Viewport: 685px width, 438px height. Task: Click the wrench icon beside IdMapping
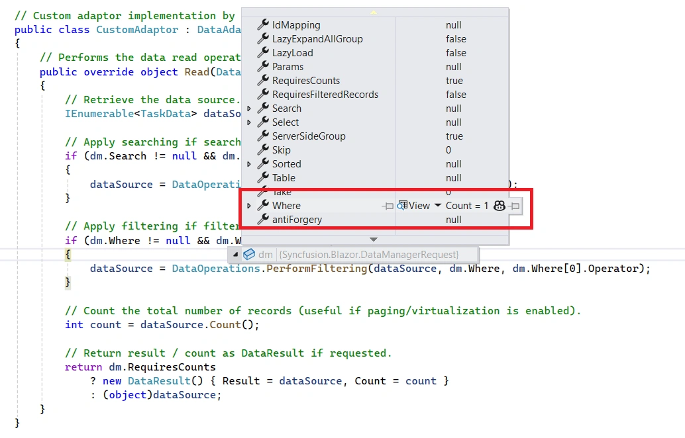coord(262,25)
